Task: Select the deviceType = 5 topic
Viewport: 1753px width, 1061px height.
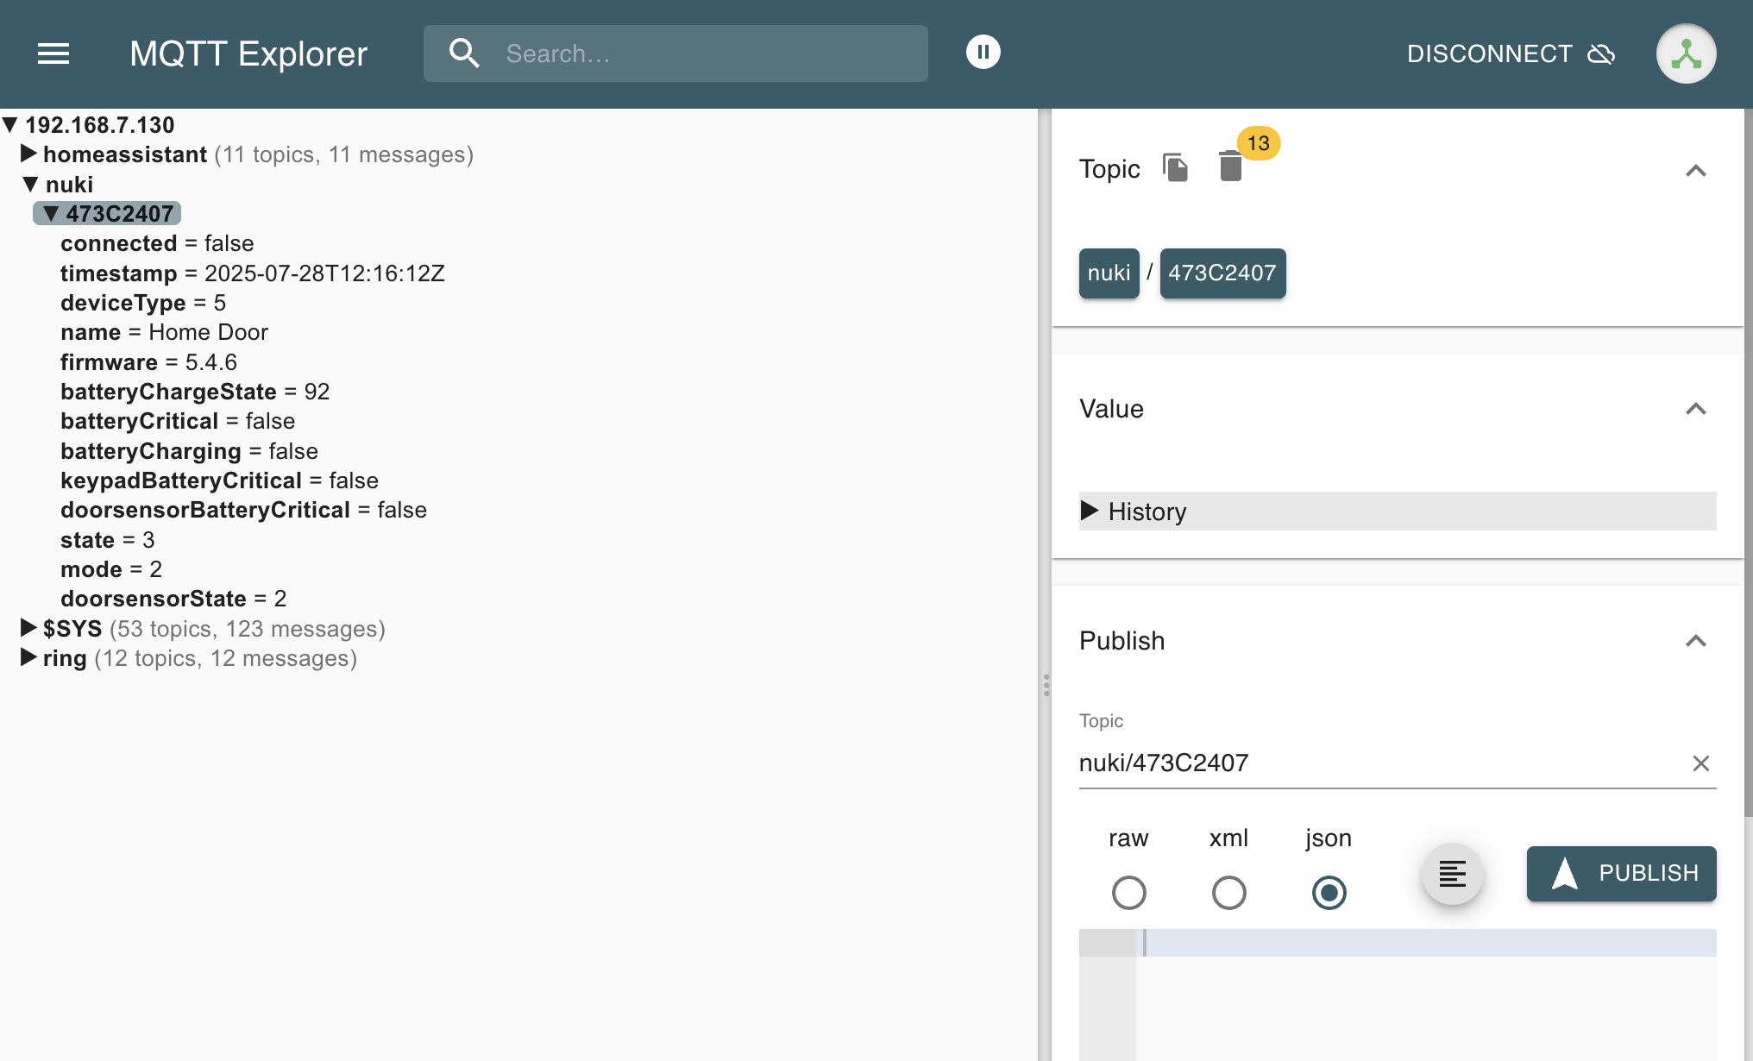Action: 143,303
